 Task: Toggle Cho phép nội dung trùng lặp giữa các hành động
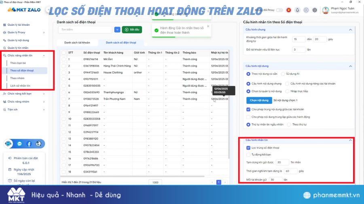tap(248, 117)
